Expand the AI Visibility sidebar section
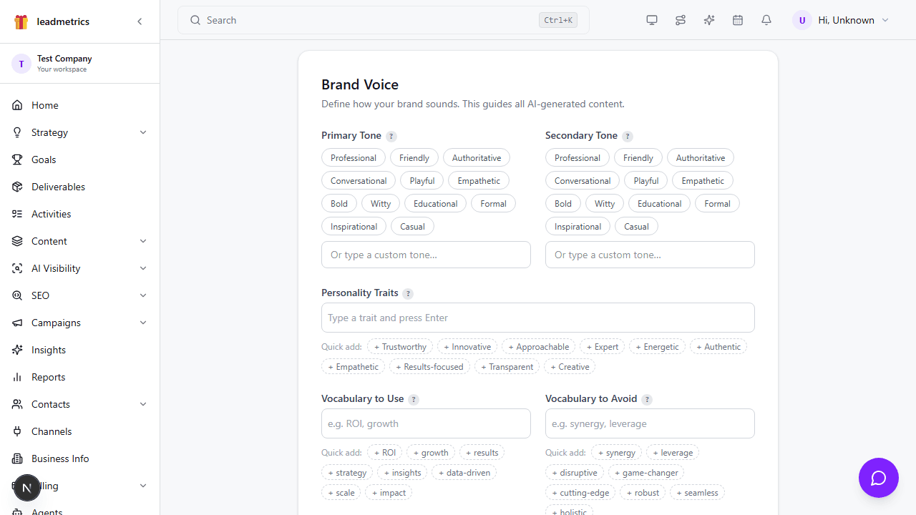This screenshot has width=916, height=515. point(80,268)
